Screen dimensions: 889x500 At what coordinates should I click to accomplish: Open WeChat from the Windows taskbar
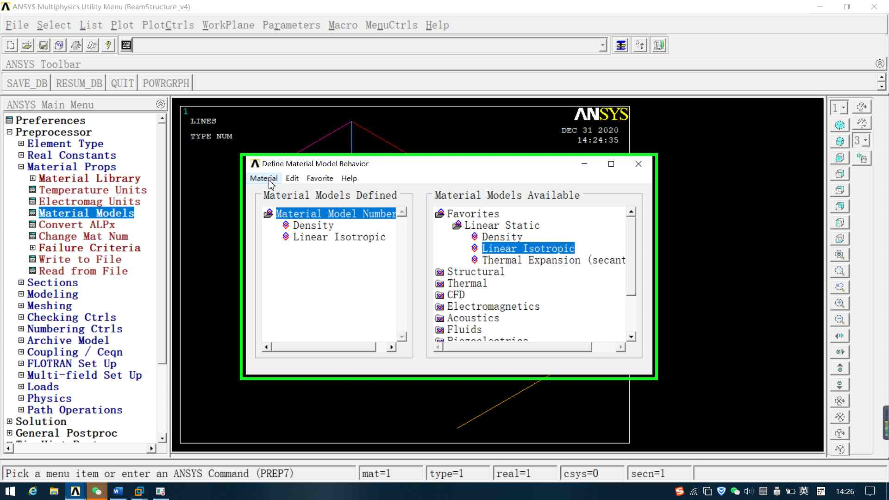tap(96, 491)
